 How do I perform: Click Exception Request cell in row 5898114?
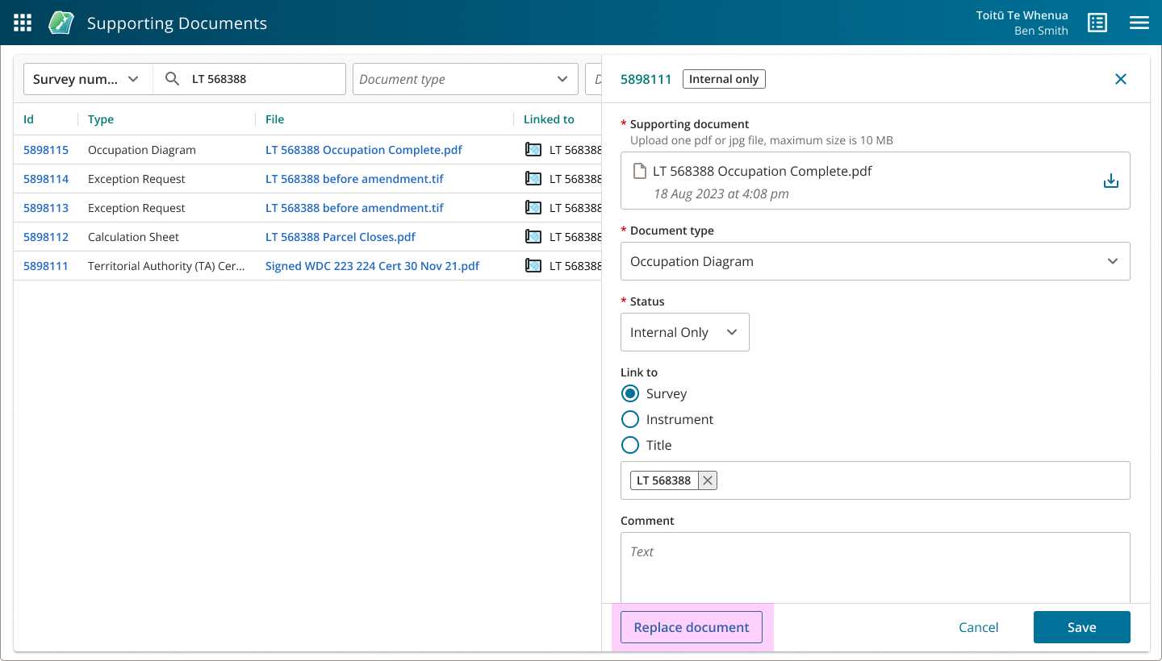coord(136,179)
